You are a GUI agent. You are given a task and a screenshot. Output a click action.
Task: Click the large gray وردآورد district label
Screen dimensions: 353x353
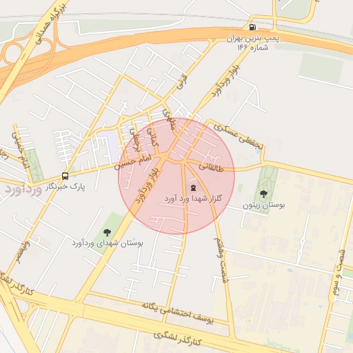click(x=23, y=190)
